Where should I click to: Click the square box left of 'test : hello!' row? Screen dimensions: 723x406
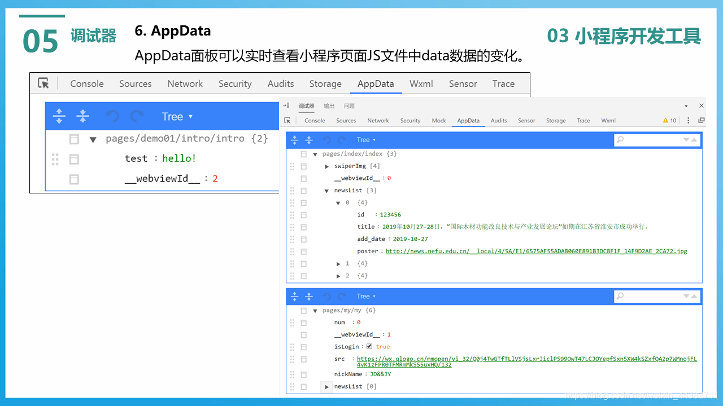[74, 160]
